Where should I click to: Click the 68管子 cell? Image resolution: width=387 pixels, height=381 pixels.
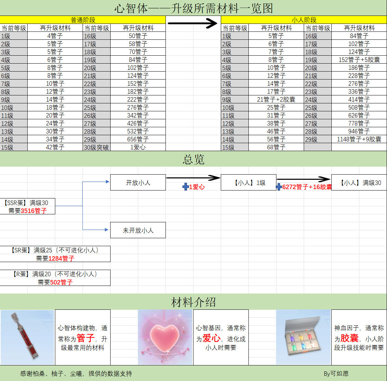(276, 147)
